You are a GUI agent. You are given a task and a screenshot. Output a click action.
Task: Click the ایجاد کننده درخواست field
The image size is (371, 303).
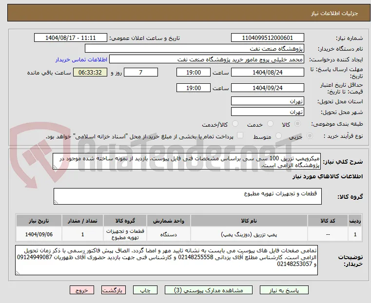(207, 59)
